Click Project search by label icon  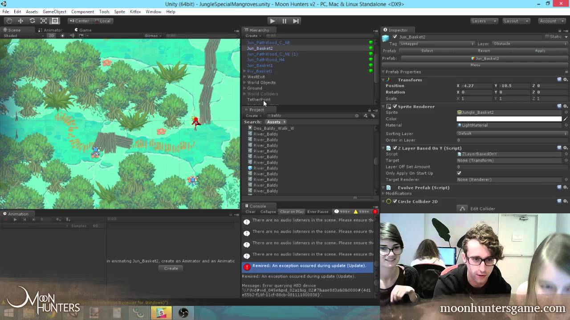pos(373,116)
